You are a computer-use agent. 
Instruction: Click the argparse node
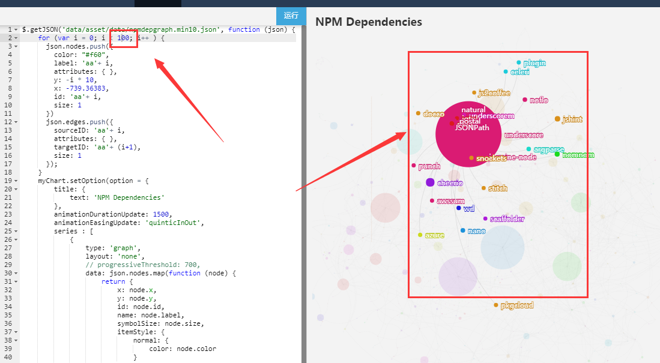click(x=528, y=149)
